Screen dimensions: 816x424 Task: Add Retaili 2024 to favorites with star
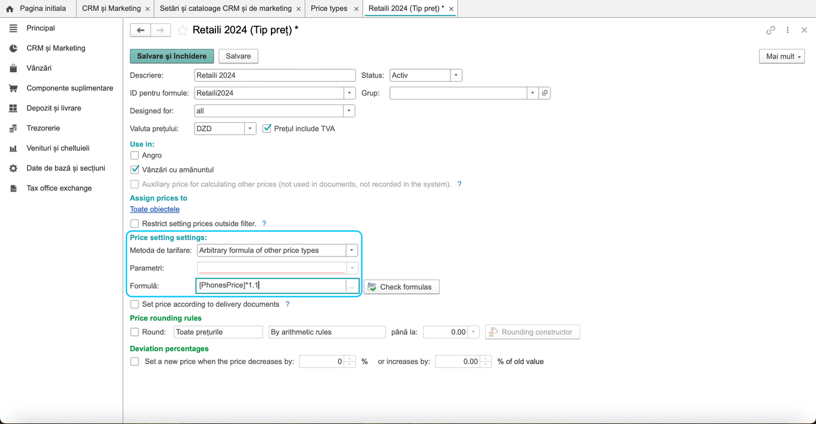182,30
